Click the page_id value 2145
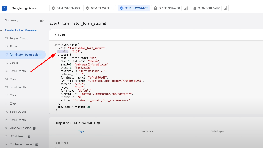The width and height of the screenshot is (263, 148). point(79,87)
